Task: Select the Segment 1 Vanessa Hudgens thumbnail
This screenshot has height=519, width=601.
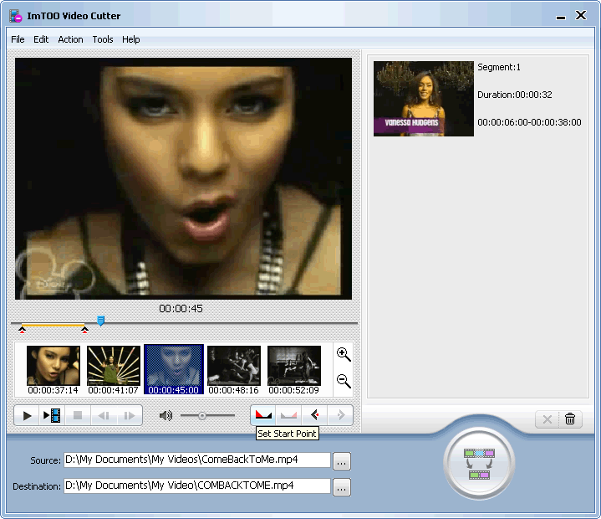Action: pyautogui.click(x=423, y=98)
